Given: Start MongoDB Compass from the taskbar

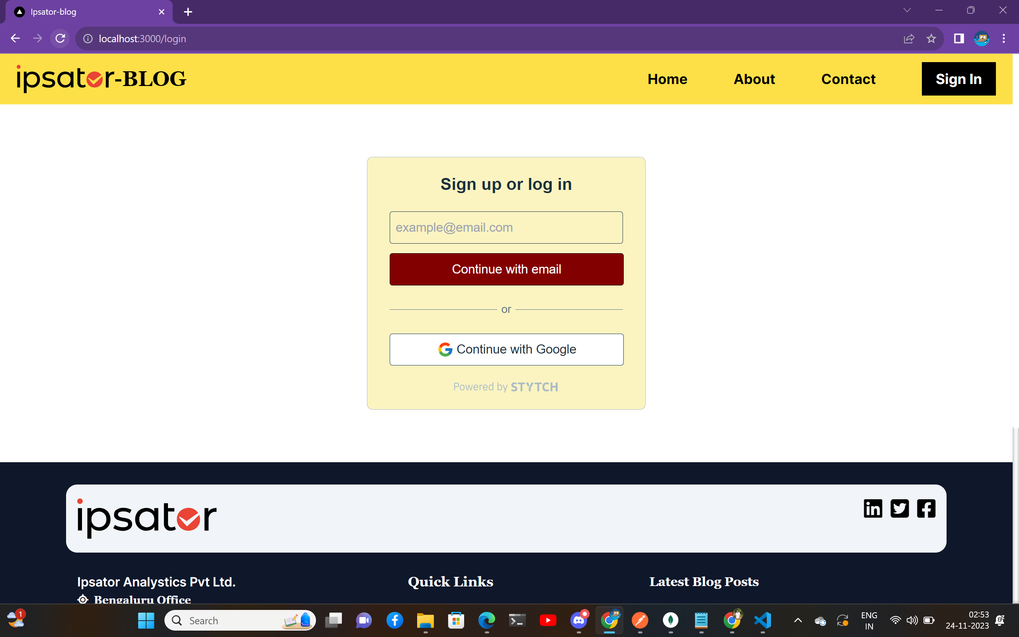Looking at the screenshot, I should pos(670,620).
